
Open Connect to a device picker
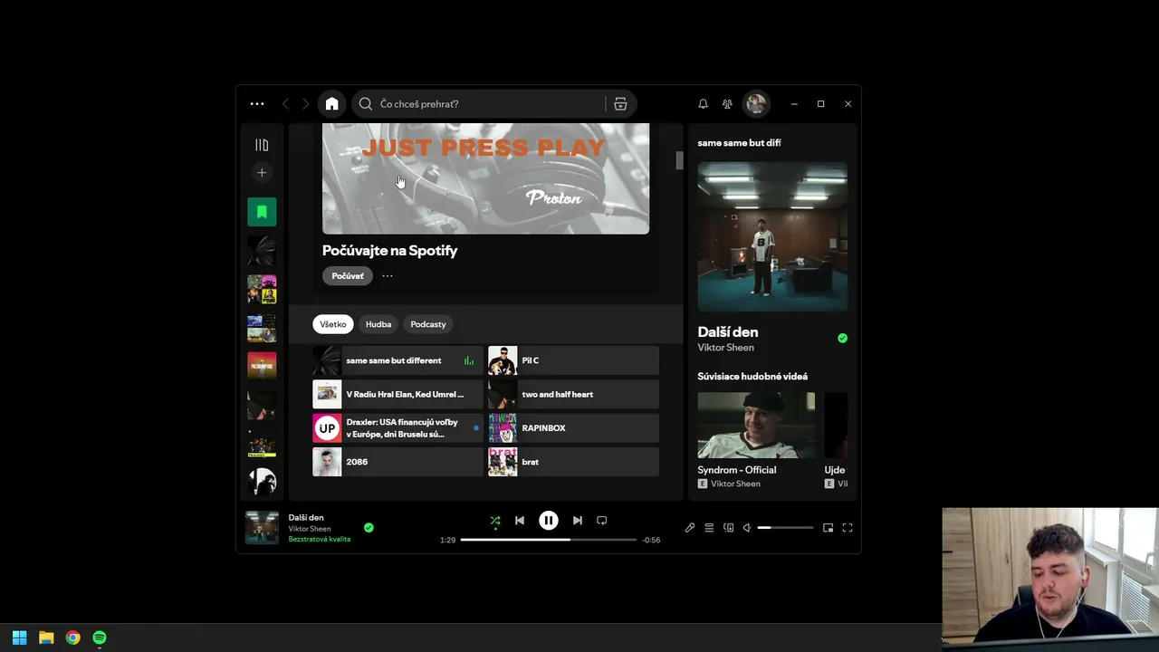(x=729, y=528)
